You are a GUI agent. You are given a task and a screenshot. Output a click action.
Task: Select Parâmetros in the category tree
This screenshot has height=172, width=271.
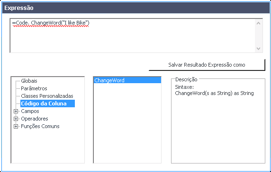click(x=34, y=88)
